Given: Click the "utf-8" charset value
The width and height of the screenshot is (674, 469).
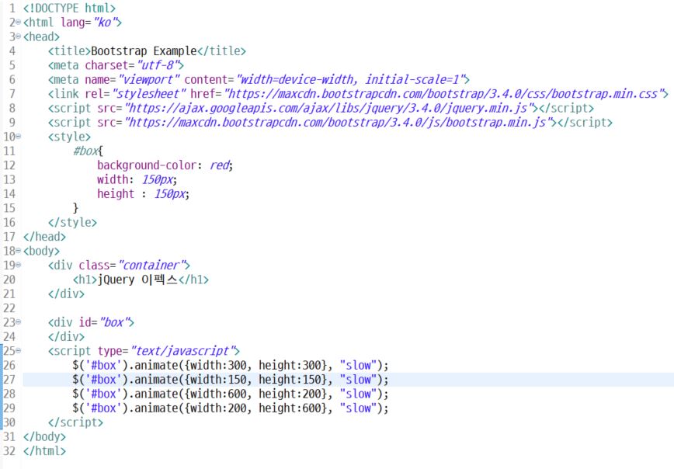Looking at the screenshot, I should click(x=158, y=65).
